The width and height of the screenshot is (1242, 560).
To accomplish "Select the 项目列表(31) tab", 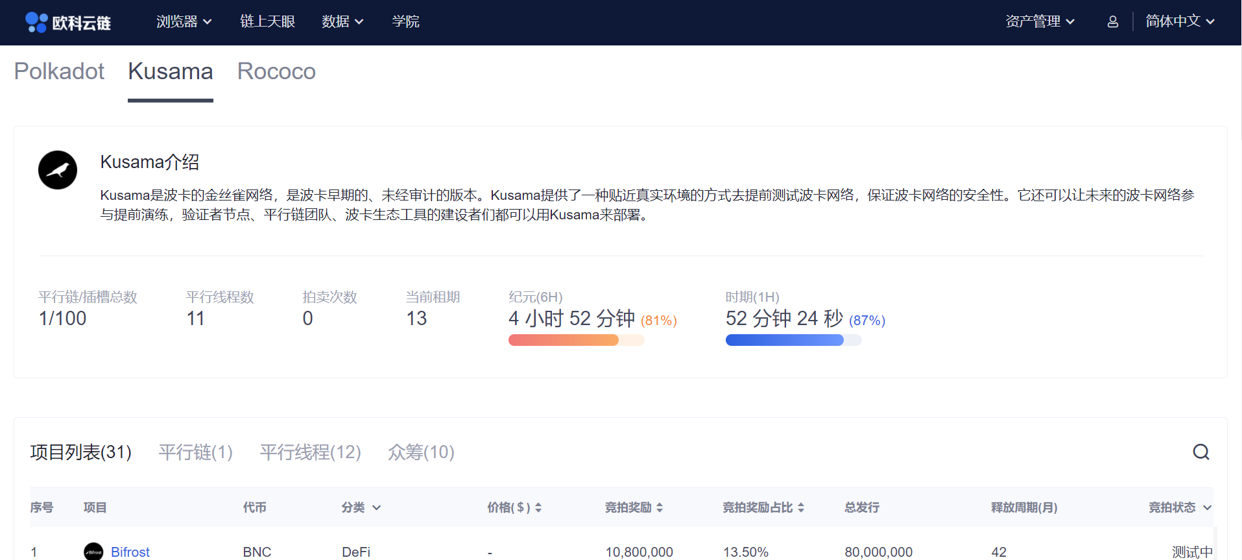I will pos(81,452).
